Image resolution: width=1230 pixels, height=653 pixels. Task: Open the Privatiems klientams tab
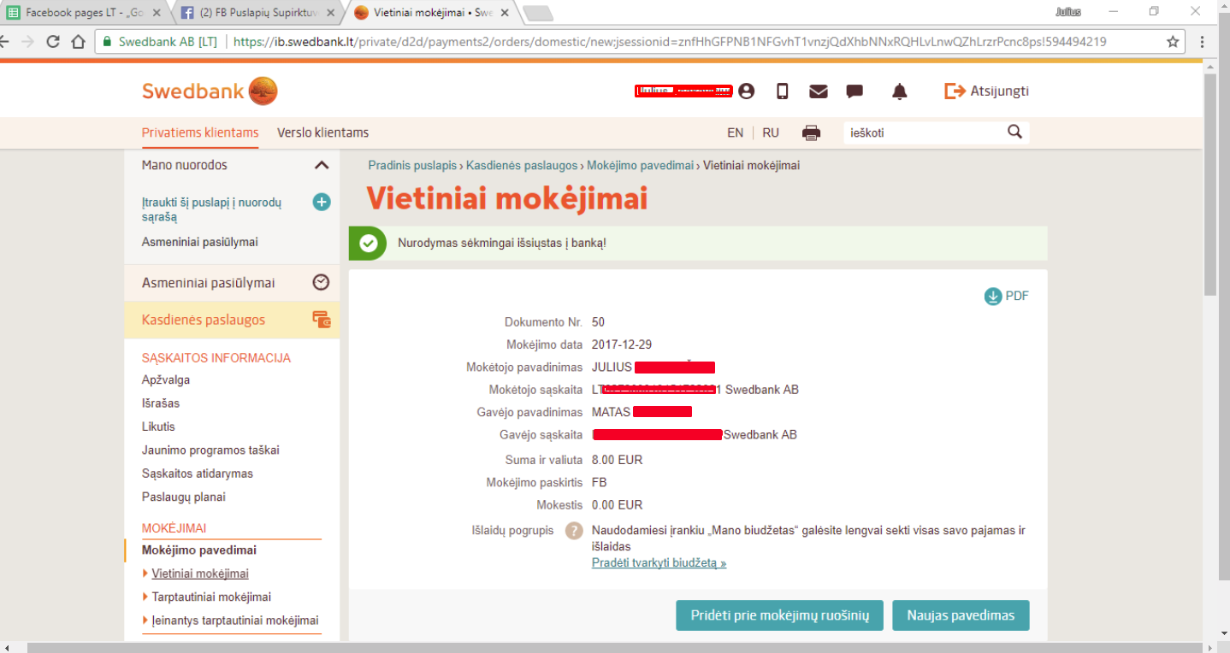(x=200, y=132)
